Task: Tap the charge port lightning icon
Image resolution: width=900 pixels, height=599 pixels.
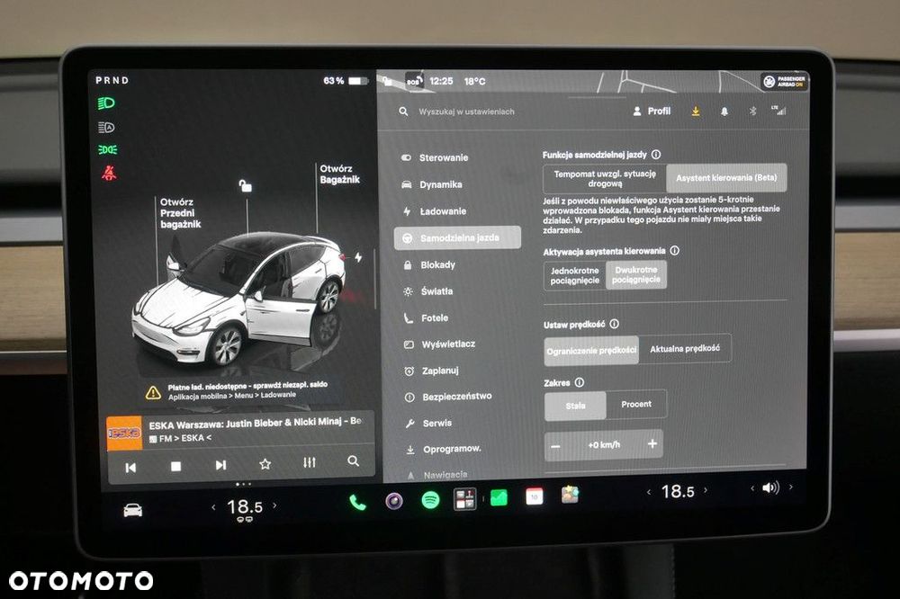Action: coord(358,257)
